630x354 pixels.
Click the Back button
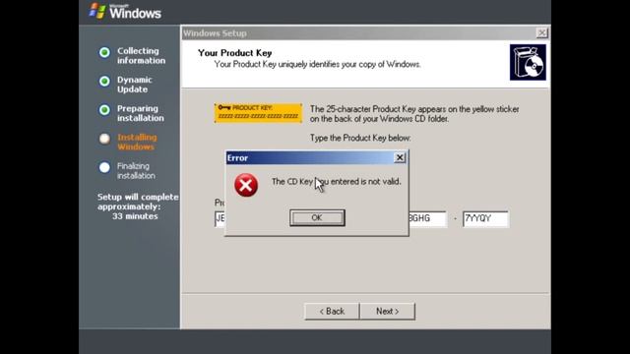(x=332, y=311)
